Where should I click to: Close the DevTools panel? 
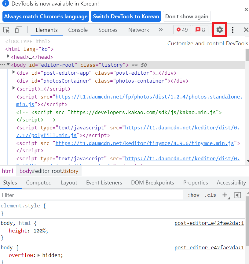[246, 30]
